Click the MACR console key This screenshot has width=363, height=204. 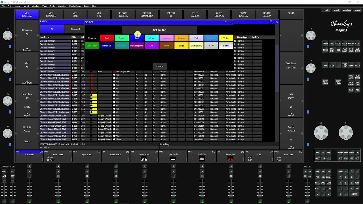(x=351, y=65)
